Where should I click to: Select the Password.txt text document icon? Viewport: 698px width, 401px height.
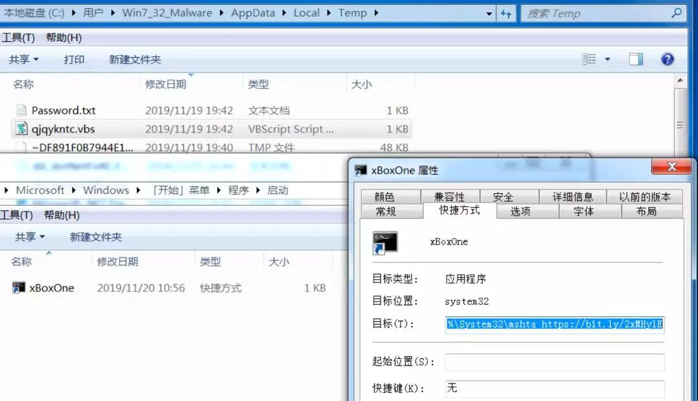point(20,110)
